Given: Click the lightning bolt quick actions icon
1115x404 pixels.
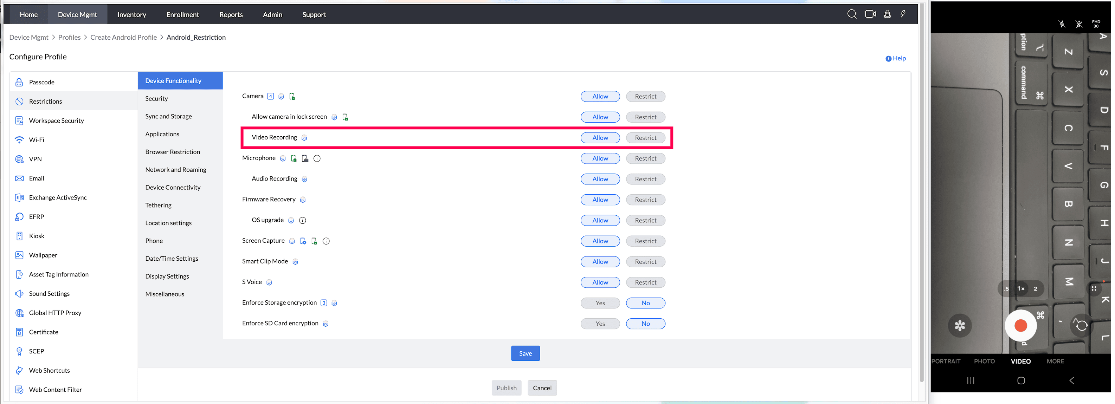Looking at the screenshot, I should click(903, 14).
